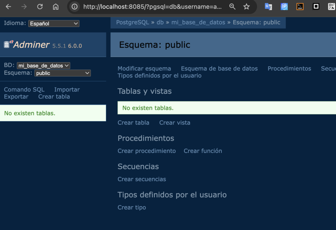The image size is (336, 230).
Task: Select the 'Esquema: public' page heading
Action: click(x=155, y=45)
